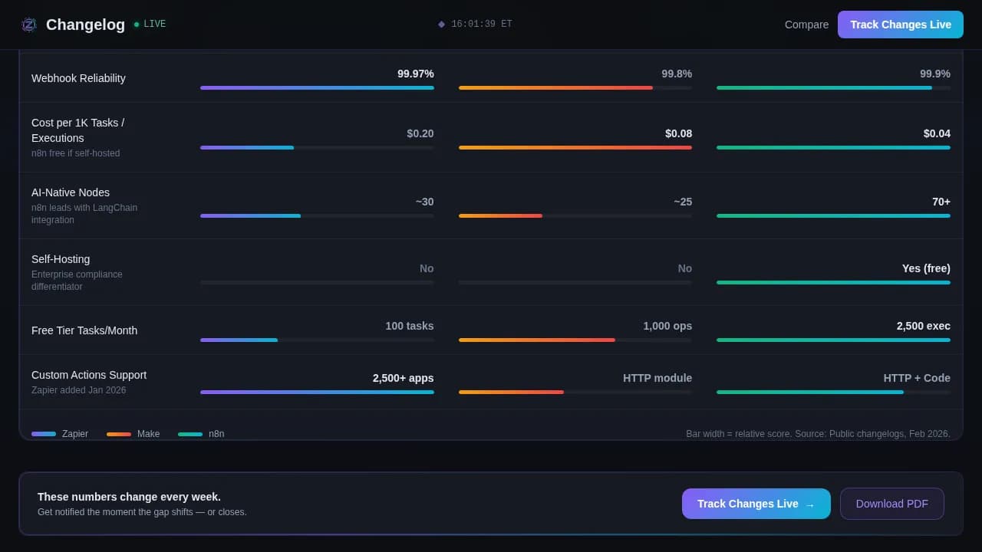Click the Changelog Z logo icon

(x=28, y=25)
